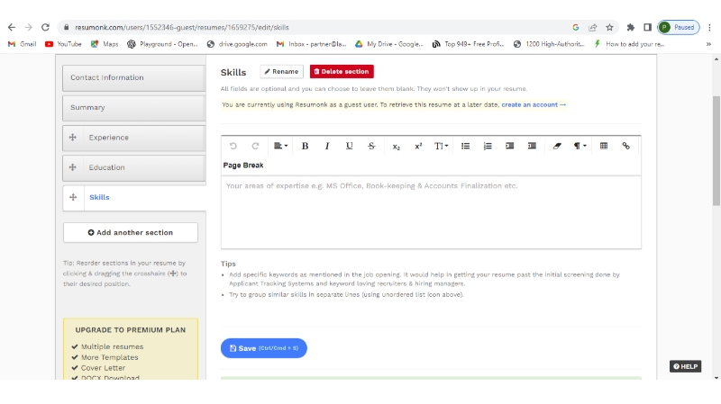Click the red Delete section button
This screenshot has height=404, width=721.
click(x=341, y=71)
